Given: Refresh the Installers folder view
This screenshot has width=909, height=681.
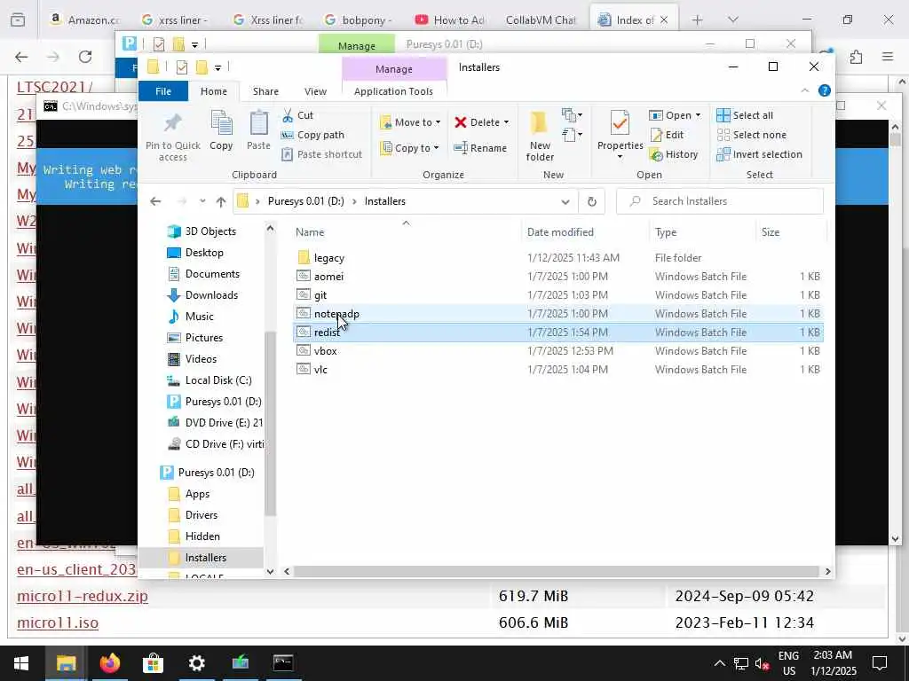Looking at the screenshot, I should point(592,201).
